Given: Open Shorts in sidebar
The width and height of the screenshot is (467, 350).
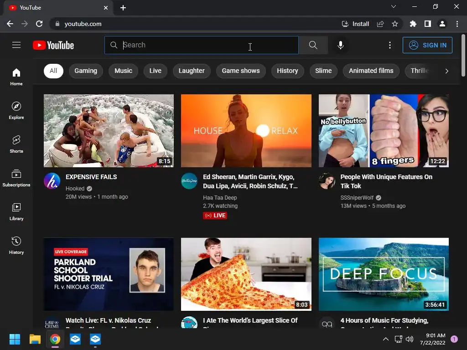Looking at the screenshot, I should coord(16,144).
